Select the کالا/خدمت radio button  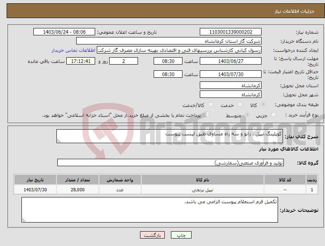pos(210,104)
